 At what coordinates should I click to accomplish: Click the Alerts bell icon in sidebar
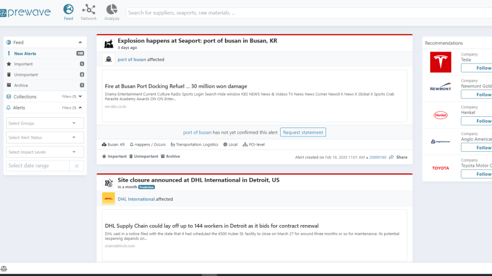pyautogui.click(x=9, y=108)
